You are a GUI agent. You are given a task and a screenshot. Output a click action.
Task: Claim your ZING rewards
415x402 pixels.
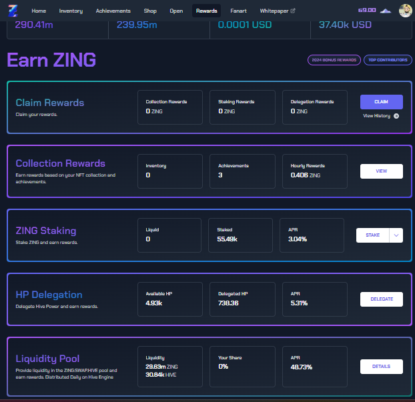[382, 102]
